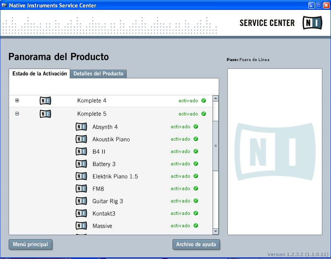Click the green check for Komplete 5

tap(204, 114)
